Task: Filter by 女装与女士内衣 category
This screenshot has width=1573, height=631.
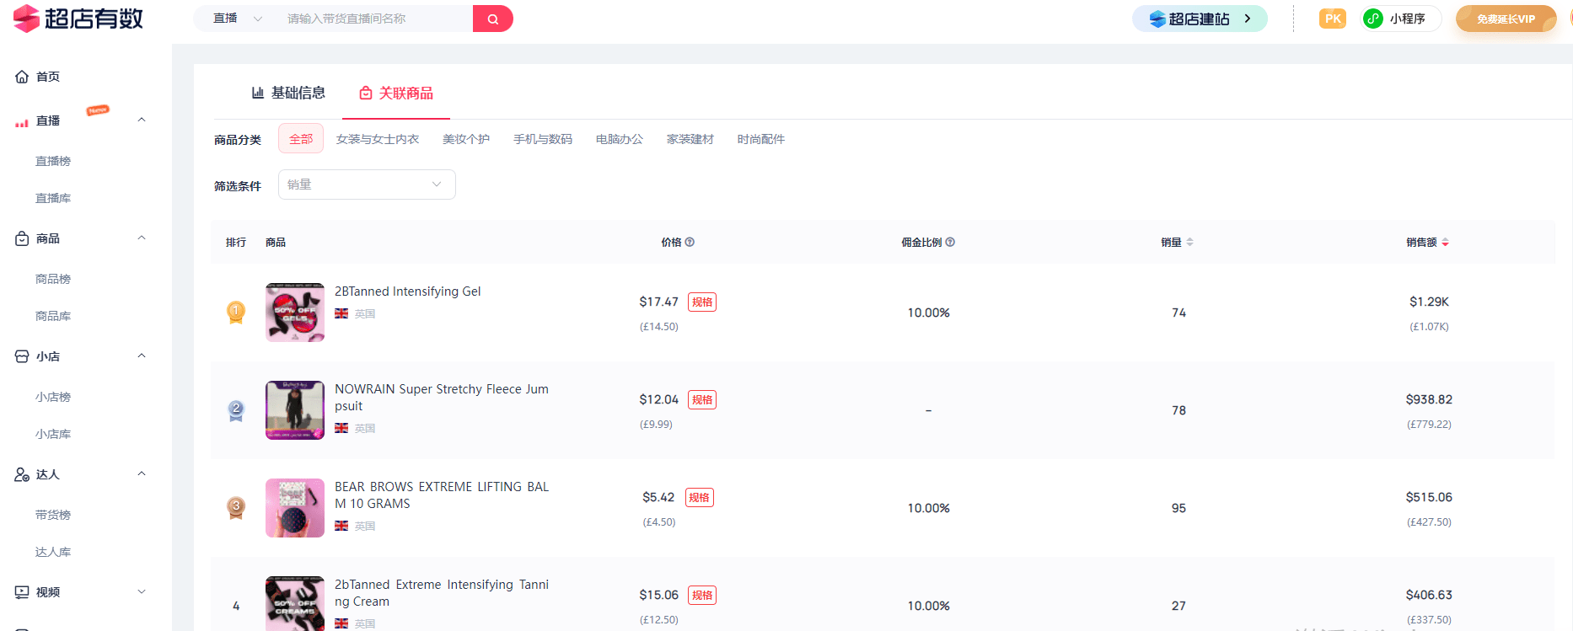Action: tap(378, 139)
